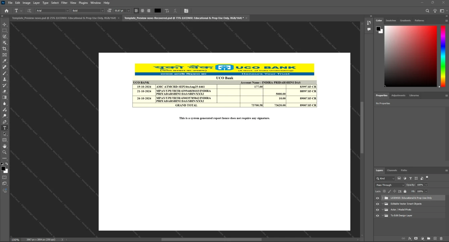Open the Opacity dropdown arrow

[426, 185]
